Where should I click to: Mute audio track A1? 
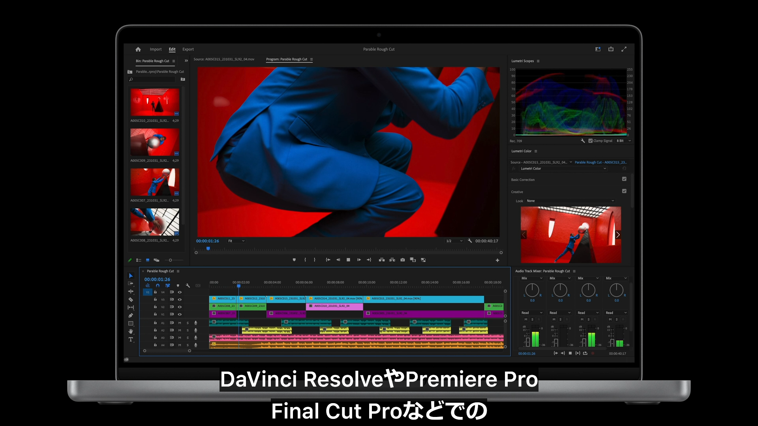click(180, 323)
